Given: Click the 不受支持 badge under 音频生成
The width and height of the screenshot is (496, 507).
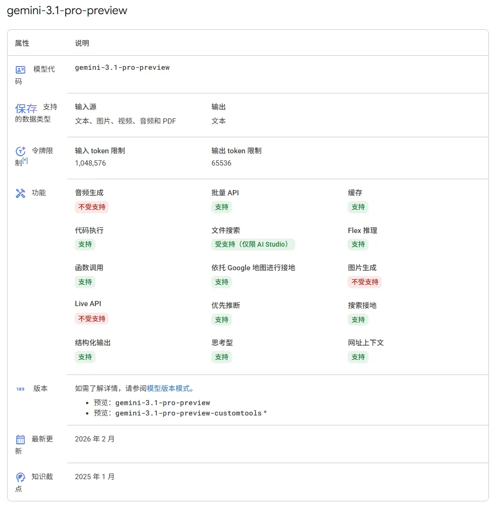Looking at the screenshot, I should click(x=92, y=207).
